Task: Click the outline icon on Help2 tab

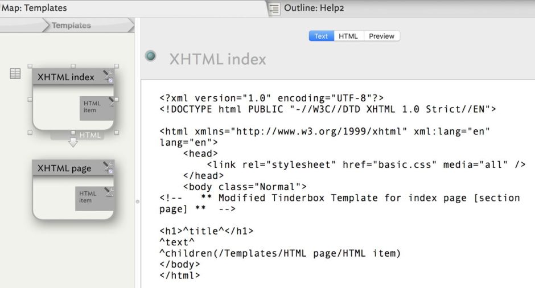Action: point(275,8)
